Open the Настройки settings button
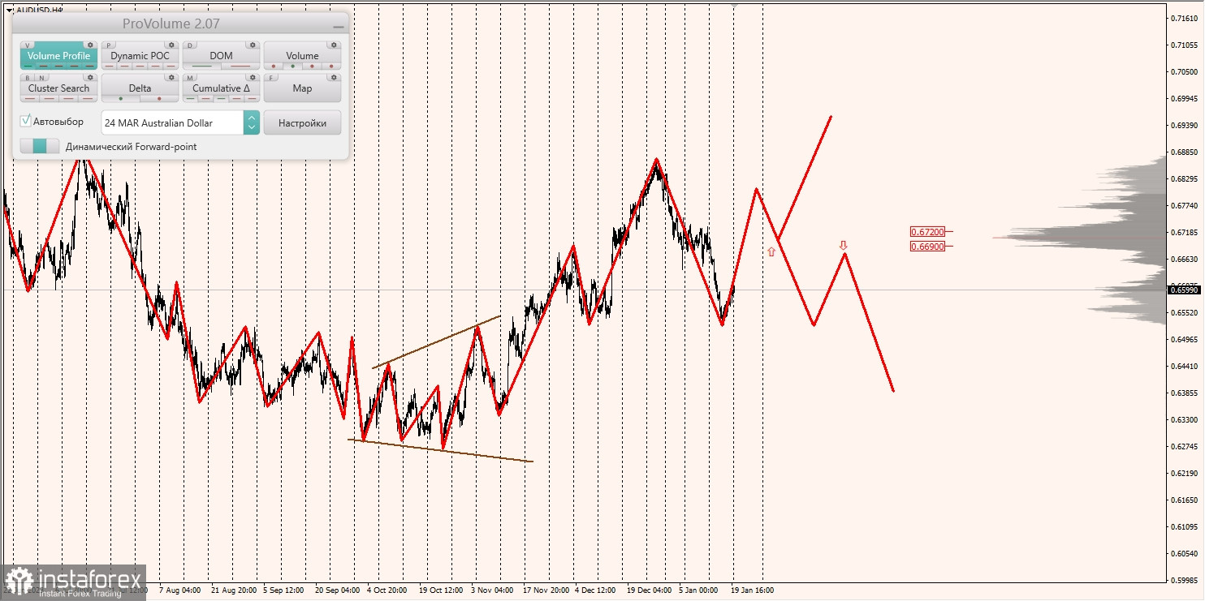Viewport: 1205px width, 601px height. tap(302, 123)
